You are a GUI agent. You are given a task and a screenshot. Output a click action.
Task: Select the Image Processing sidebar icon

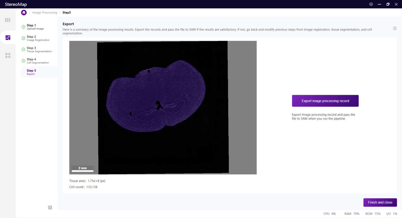pos(8,38)
